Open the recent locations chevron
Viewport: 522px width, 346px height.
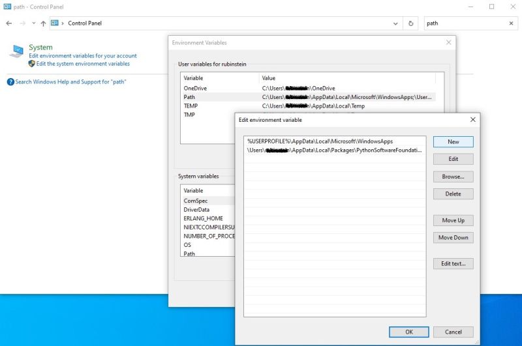coord(34,23)
